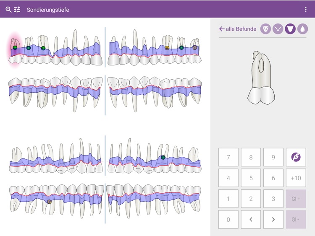315x236 pixels.
Task: Move to next site with right chevron
Action: [x=273, y=220]
